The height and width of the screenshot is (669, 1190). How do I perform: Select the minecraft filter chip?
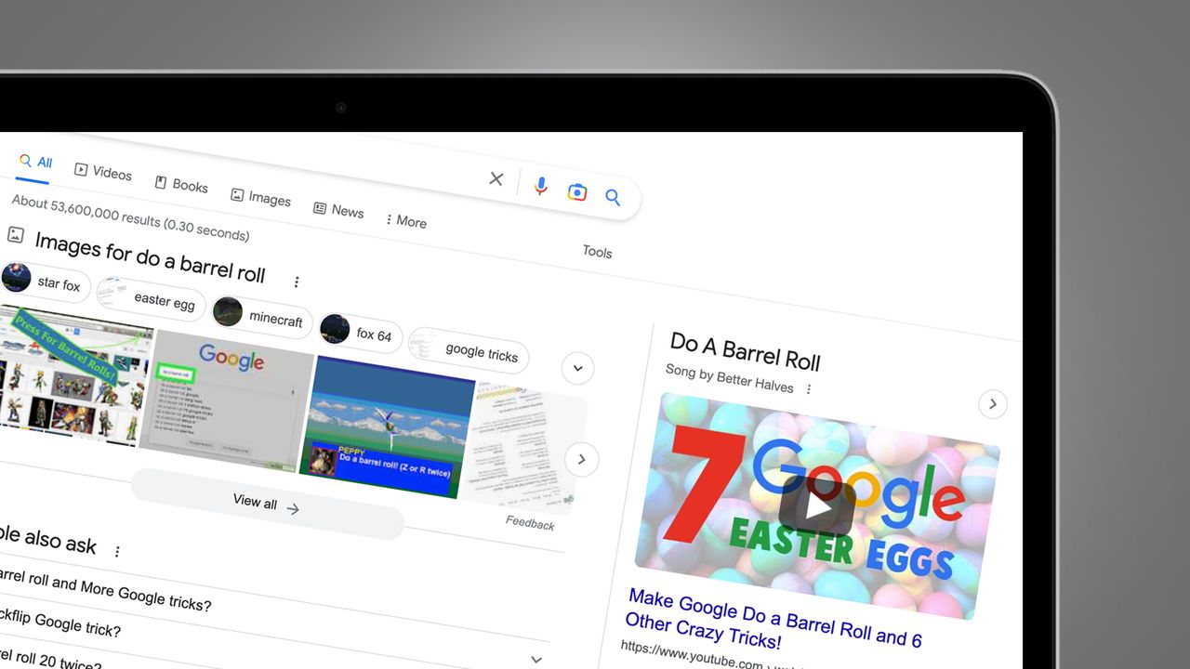(x=262, y=316)
